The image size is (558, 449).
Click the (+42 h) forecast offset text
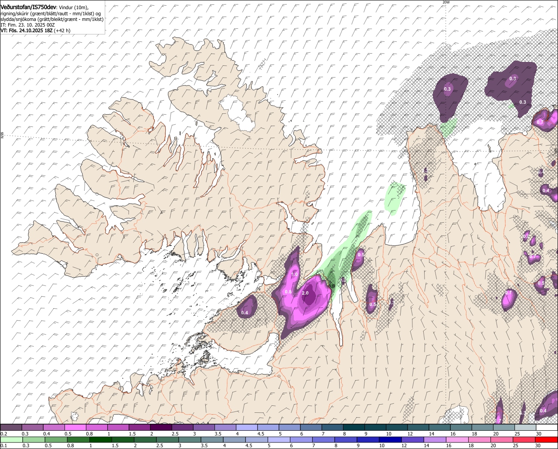[x=63, y=31]
